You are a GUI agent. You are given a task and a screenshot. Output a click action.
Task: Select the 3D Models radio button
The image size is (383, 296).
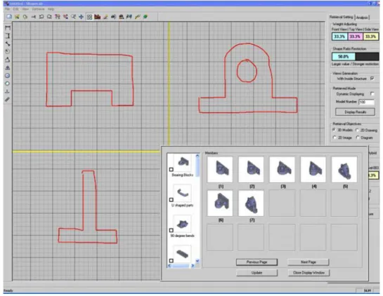(334, 130)
